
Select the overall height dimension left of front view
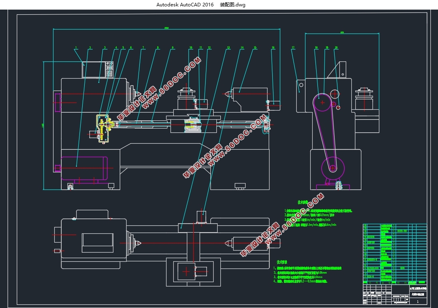pyautogui.click(x=43, y=125)
